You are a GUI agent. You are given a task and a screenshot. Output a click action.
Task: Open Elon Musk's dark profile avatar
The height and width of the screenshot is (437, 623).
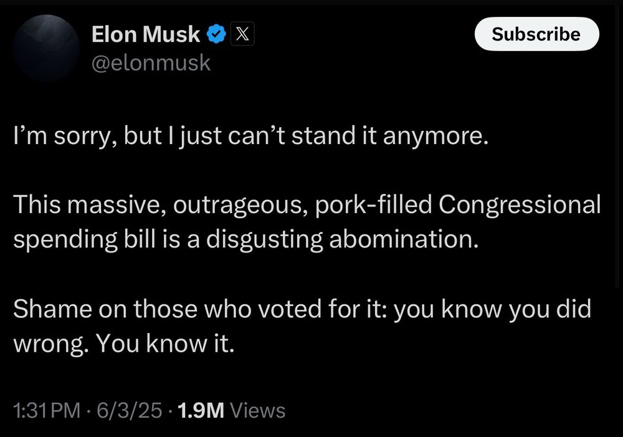pos(46,47)
